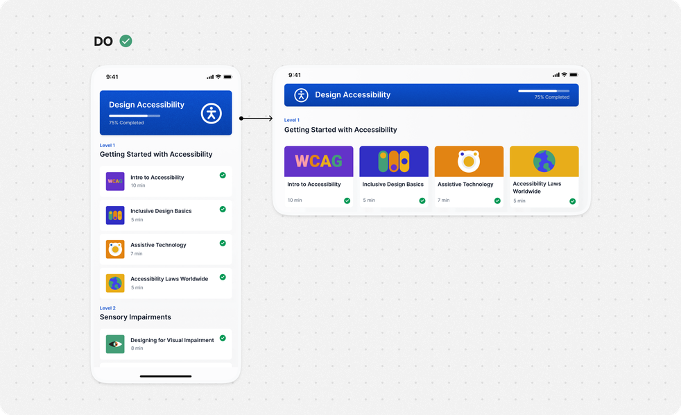Image resolution: width=681 pixels, height=415 pixels.
Task: Tap the globe icon for Accessibility Laws Worldwide
Action: point(115,283)
